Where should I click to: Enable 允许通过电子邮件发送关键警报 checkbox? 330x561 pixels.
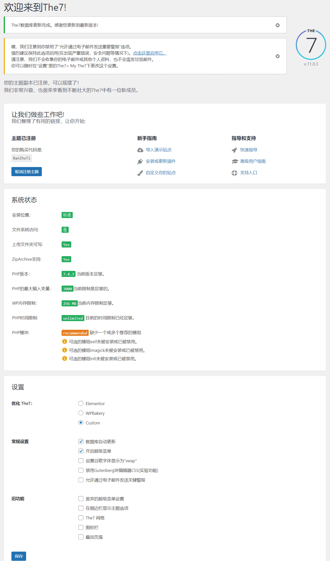click(81, 480)
